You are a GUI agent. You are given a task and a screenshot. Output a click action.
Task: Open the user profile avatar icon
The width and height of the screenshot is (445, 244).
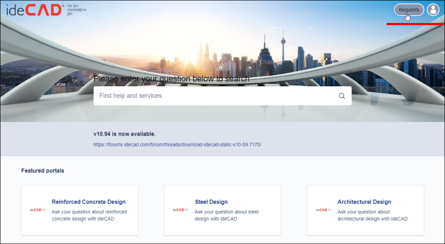pos(433,10)
